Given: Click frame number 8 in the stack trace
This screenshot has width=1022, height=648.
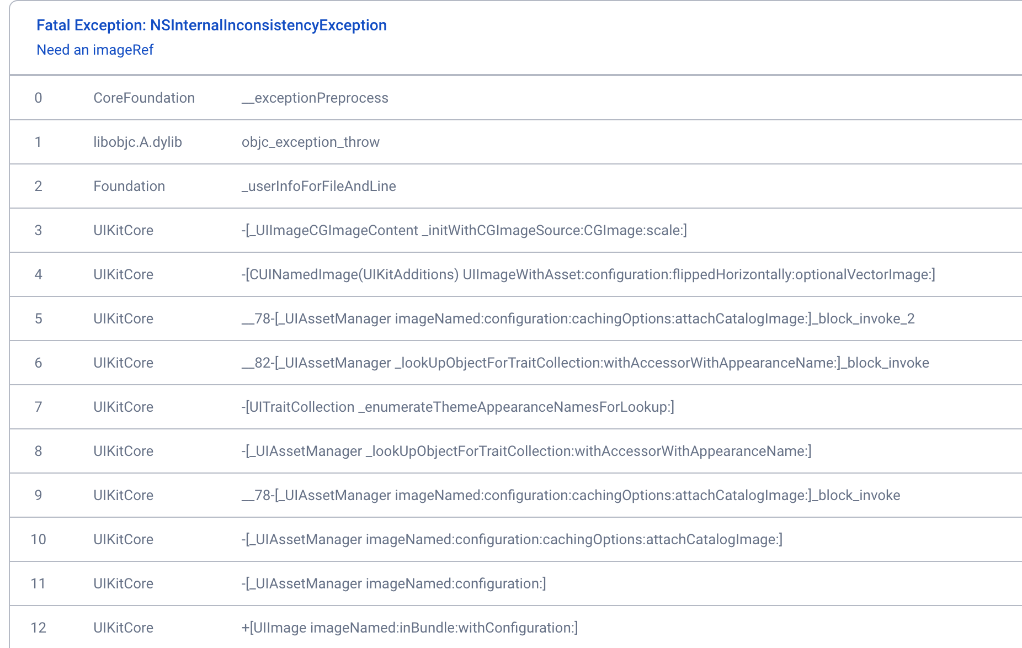Looking at the screenshot, I should click(x=38, y=451).
